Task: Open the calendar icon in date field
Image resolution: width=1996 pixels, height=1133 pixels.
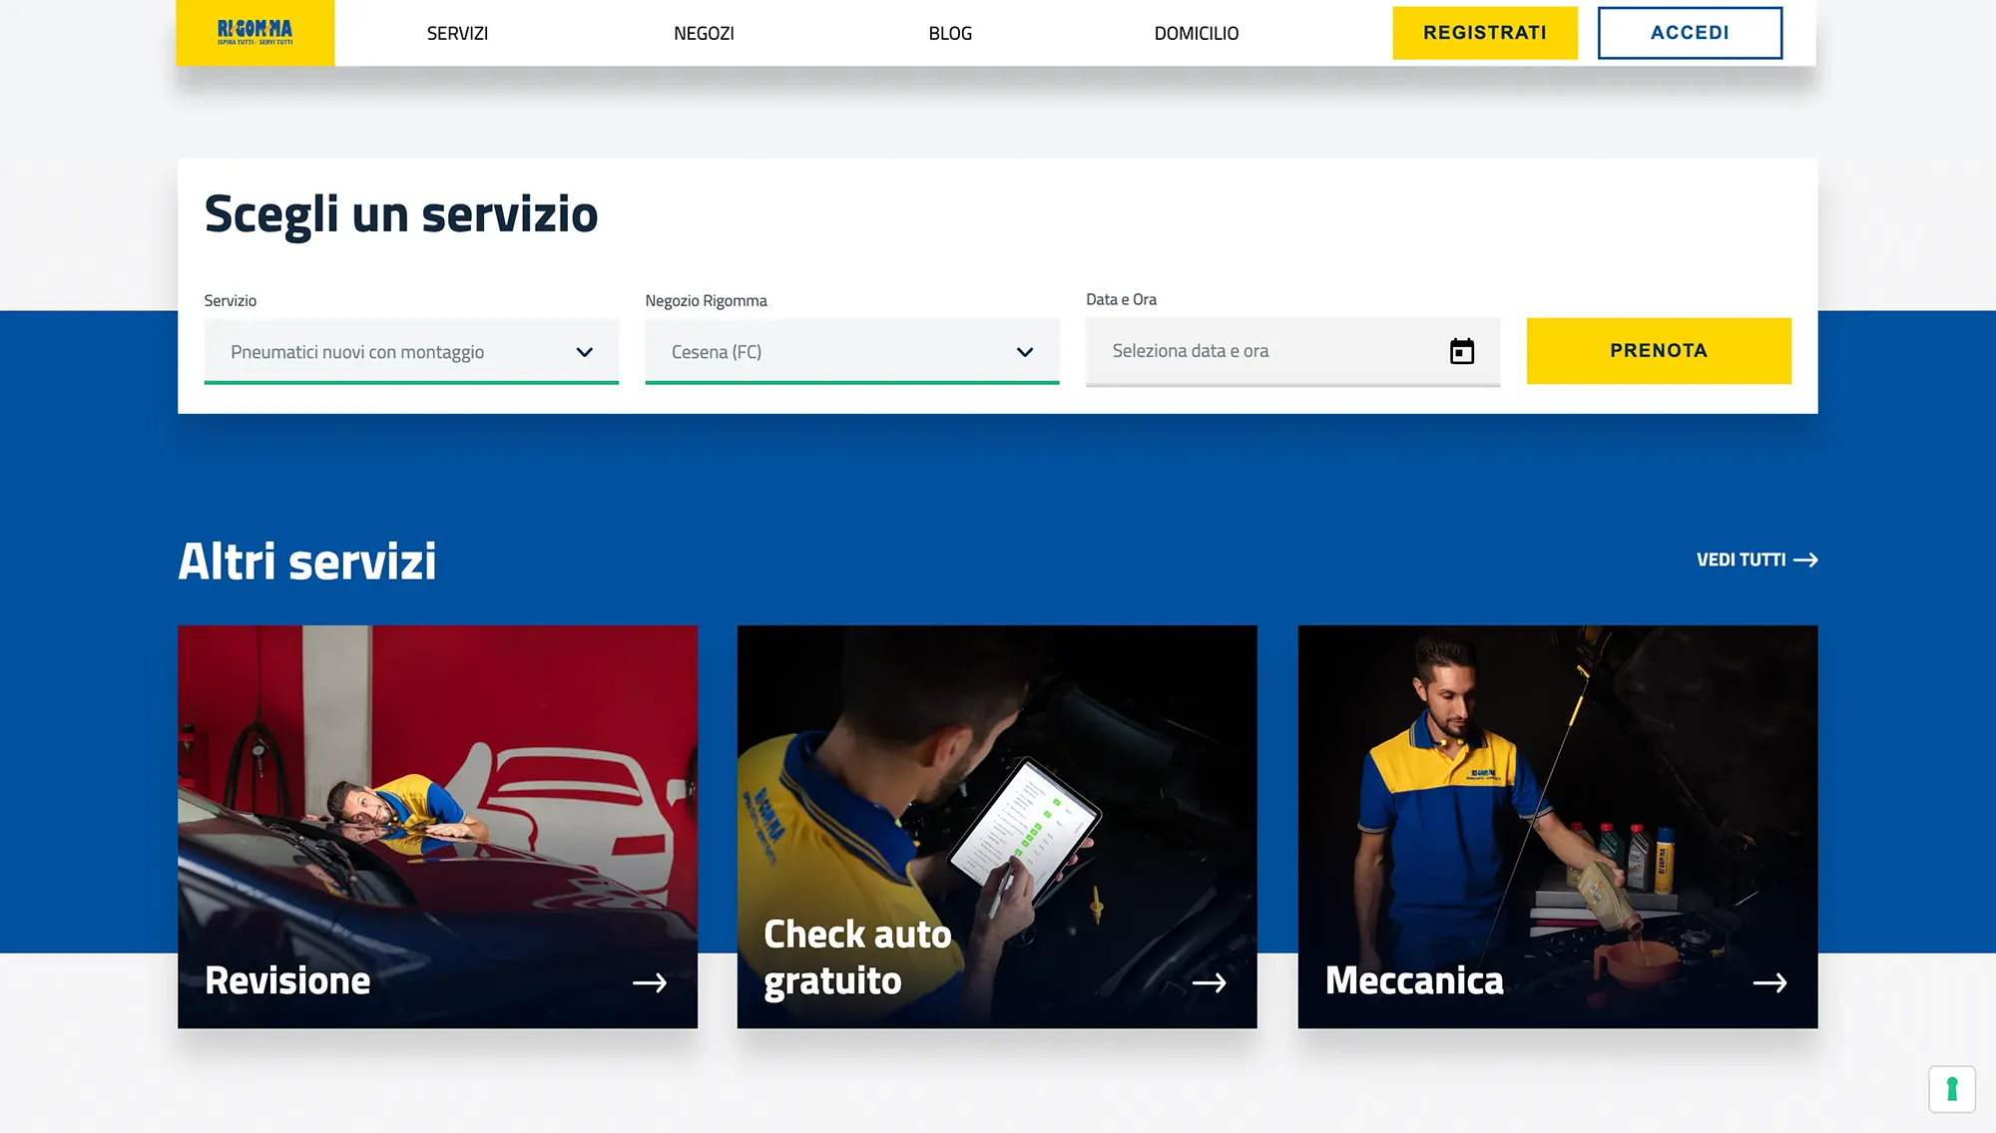Action: click(1462, 351)
